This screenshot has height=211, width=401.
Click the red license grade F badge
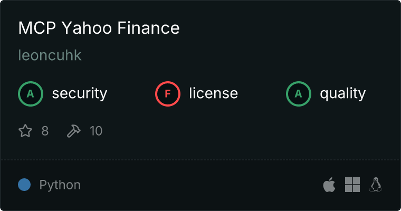pos(168,94)
